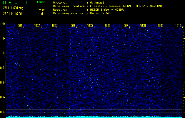Viewport: 185px width, 118px height.
Task: Select the meteor count value 0
Action: [x=42, y=14]
